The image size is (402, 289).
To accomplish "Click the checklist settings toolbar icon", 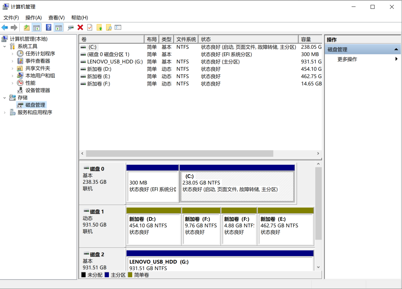I will pos(118,28).
